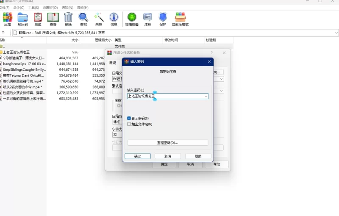Expand the address bar path dropdown
Screen dimensions: 339x216
pyautogui.click(x=336, y=33)
